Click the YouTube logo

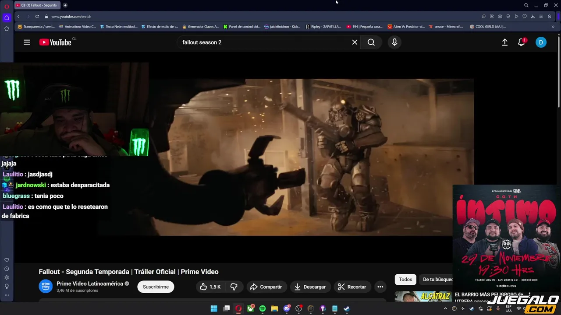(x=55, y=42)
